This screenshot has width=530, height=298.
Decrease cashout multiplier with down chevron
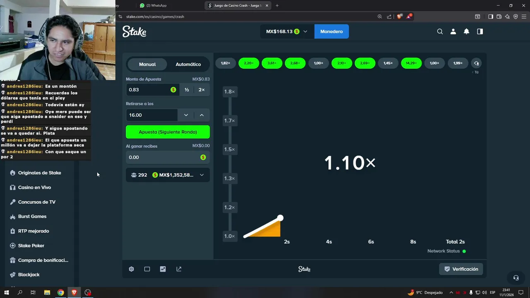tap(186, 115)
